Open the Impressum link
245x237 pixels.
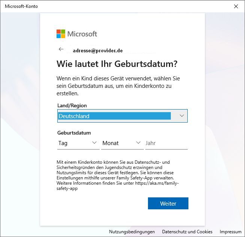(230, 232)
